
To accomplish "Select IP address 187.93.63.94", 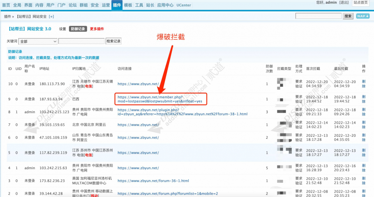I will (x=51, y=99).
